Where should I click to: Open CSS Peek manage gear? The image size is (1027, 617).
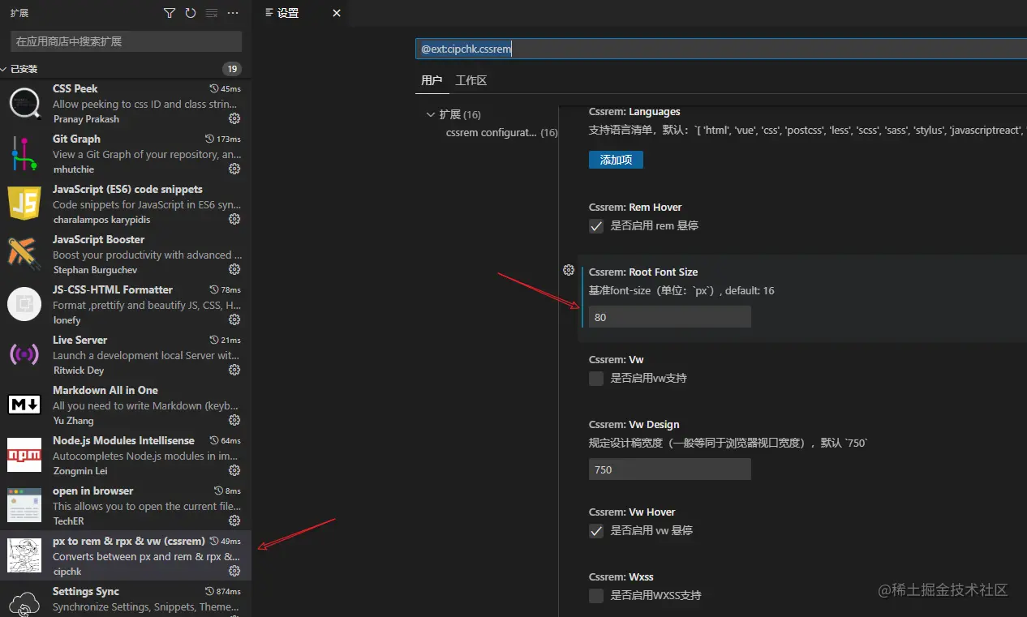point(234,118)
